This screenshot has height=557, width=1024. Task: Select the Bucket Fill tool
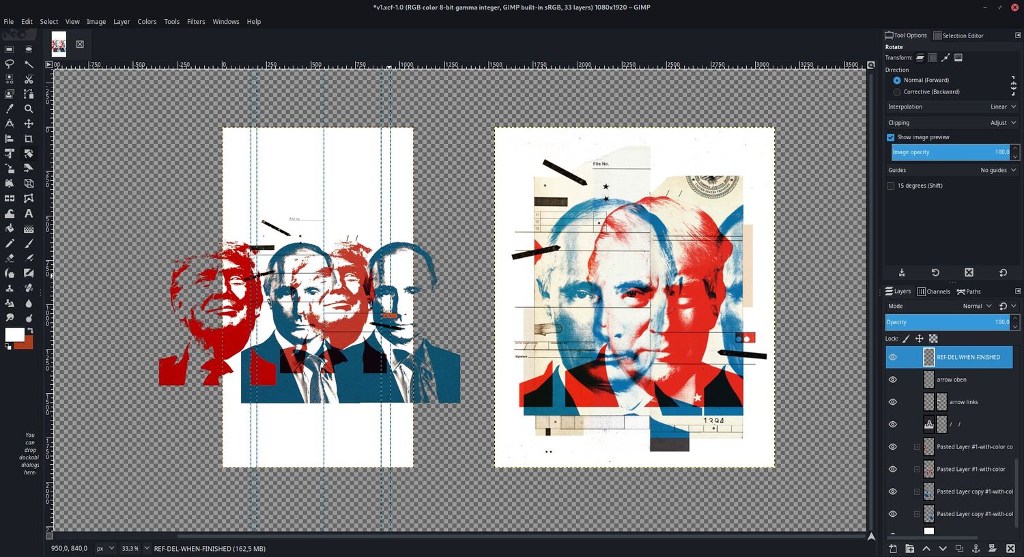(10, 229)
